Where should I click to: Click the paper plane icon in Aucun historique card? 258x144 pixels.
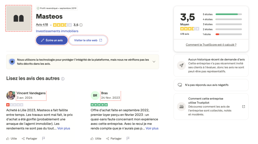(181, 65)
